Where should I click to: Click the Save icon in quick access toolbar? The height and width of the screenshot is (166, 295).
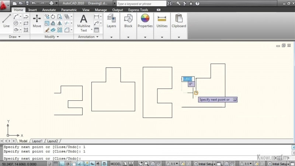tap(27, 3)
